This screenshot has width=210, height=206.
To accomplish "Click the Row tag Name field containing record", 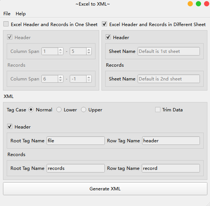I will click(171, 168).
